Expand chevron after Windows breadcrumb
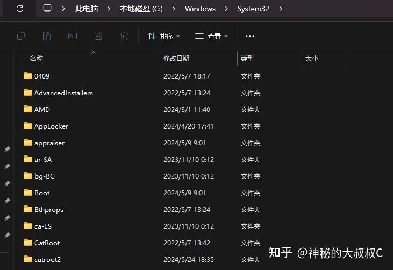The height and width of the screenshot is (270, 393). click(226, 9)
